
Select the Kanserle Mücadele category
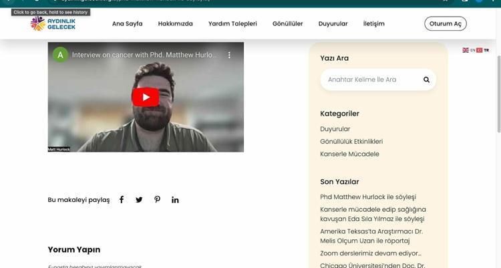point(349,154)
